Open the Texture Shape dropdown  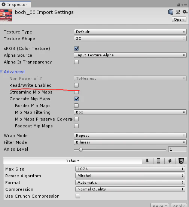[130, 39]
